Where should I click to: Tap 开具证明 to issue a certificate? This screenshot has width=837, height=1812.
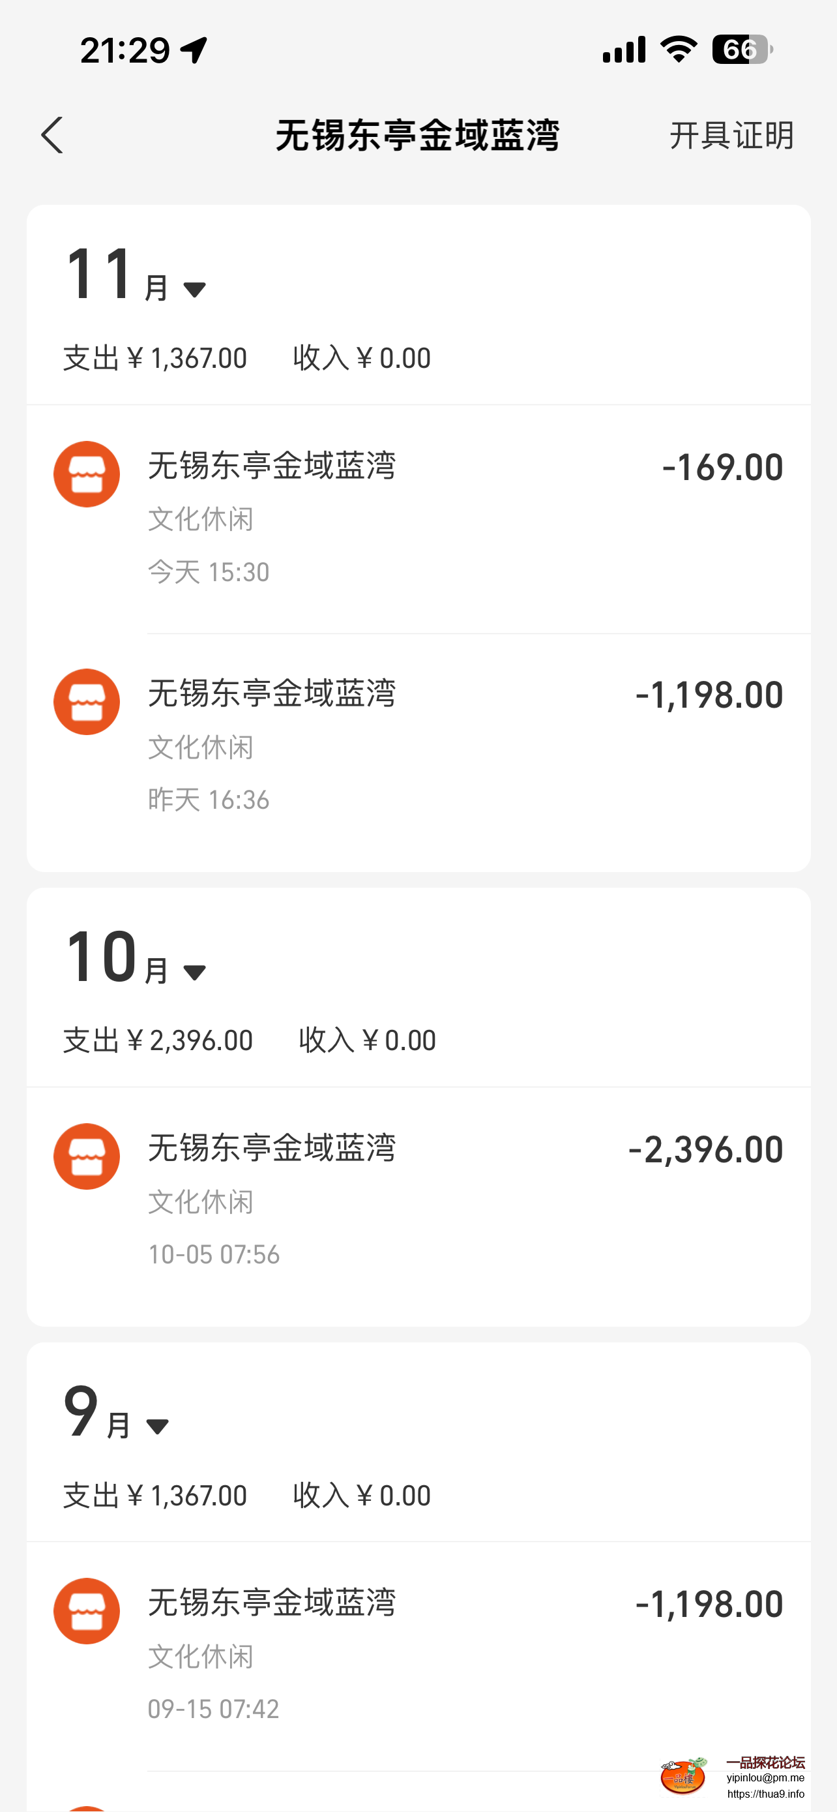coord(731,135)
